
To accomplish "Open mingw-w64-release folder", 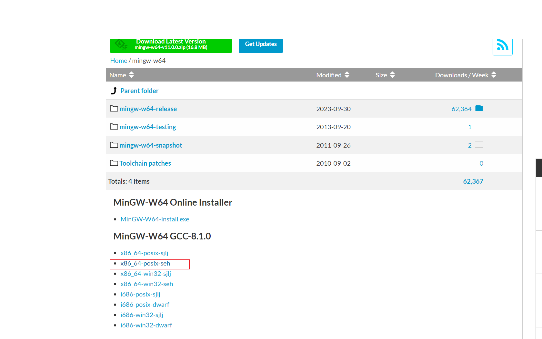I will click(148, 109).
